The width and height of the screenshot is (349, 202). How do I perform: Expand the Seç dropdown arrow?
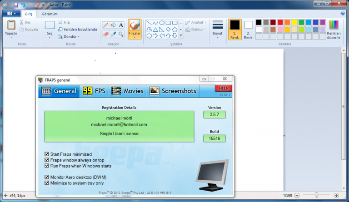(50, 37)
